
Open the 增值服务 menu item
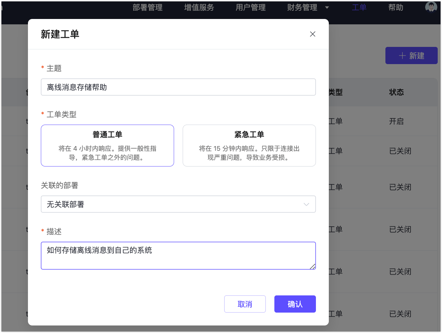coord(199,8)
